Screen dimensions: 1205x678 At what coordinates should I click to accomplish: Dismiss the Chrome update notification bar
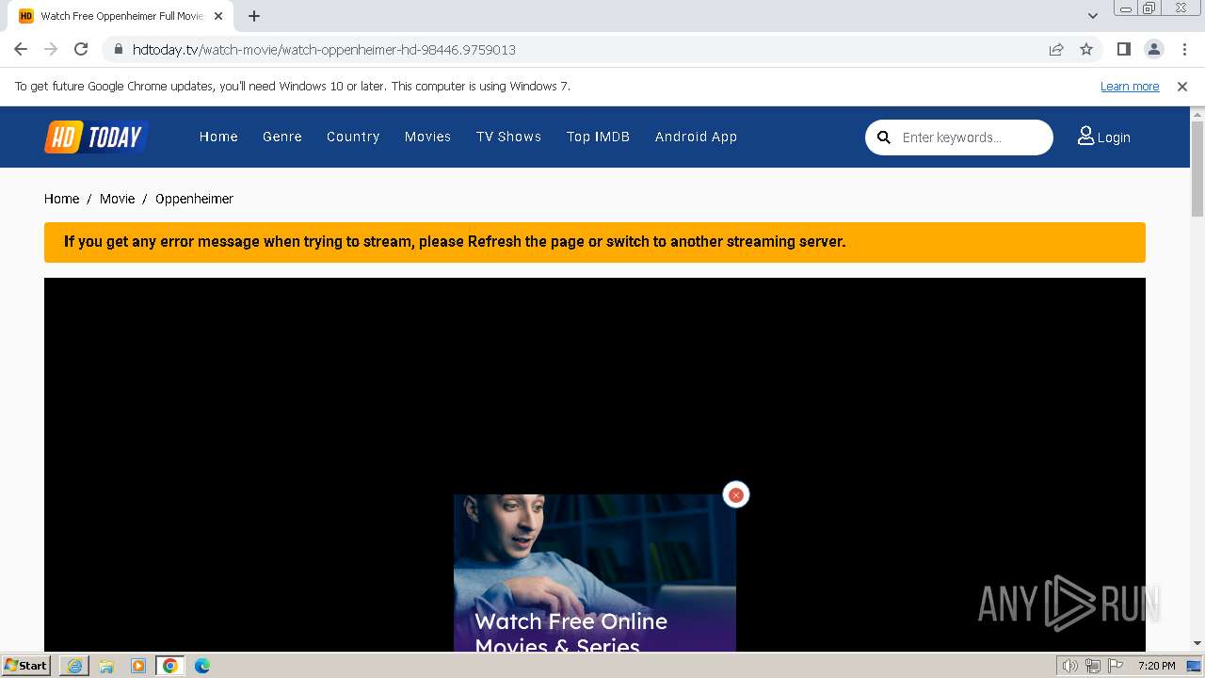coord(1182,87)
